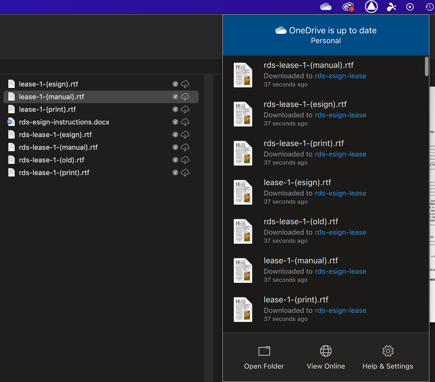The width and height of the screenshot is (435, 382).
Task: Click the circular play button menu bar icon
Action: [410, 7]
